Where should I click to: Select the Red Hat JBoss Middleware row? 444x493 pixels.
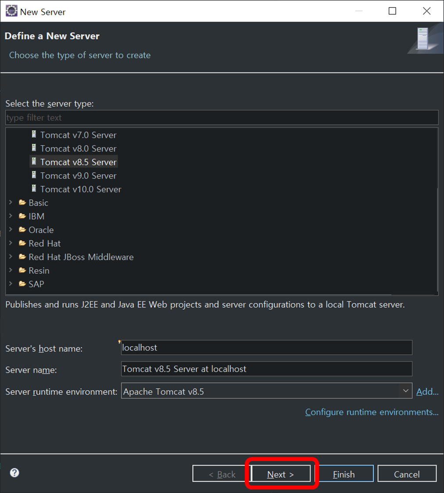point(81,257)
